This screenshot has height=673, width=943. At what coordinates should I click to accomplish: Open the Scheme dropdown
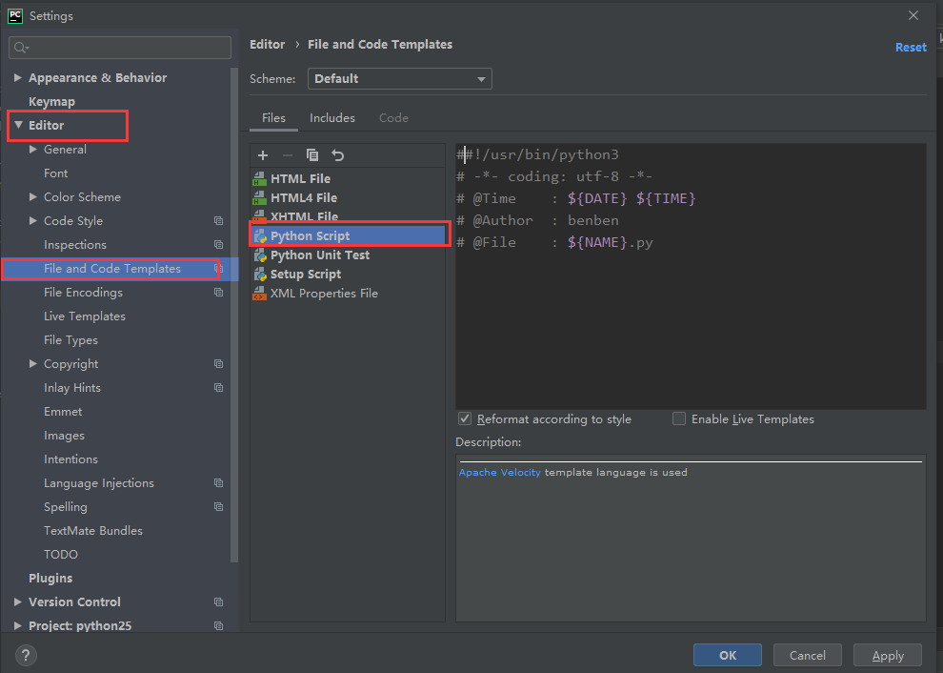coord(399,79)
